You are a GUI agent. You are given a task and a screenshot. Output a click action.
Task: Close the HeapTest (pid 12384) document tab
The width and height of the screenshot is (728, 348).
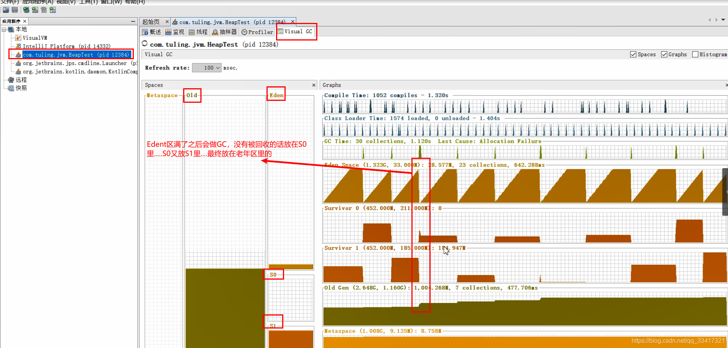click(x=292, y=22)
